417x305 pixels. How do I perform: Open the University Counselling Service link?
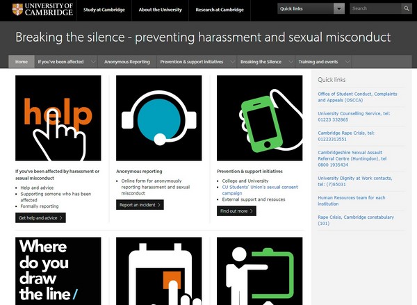click(x=354, y=115)
